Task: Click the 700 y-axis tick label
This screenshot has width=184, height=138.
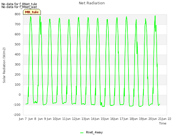Action: 18,24
